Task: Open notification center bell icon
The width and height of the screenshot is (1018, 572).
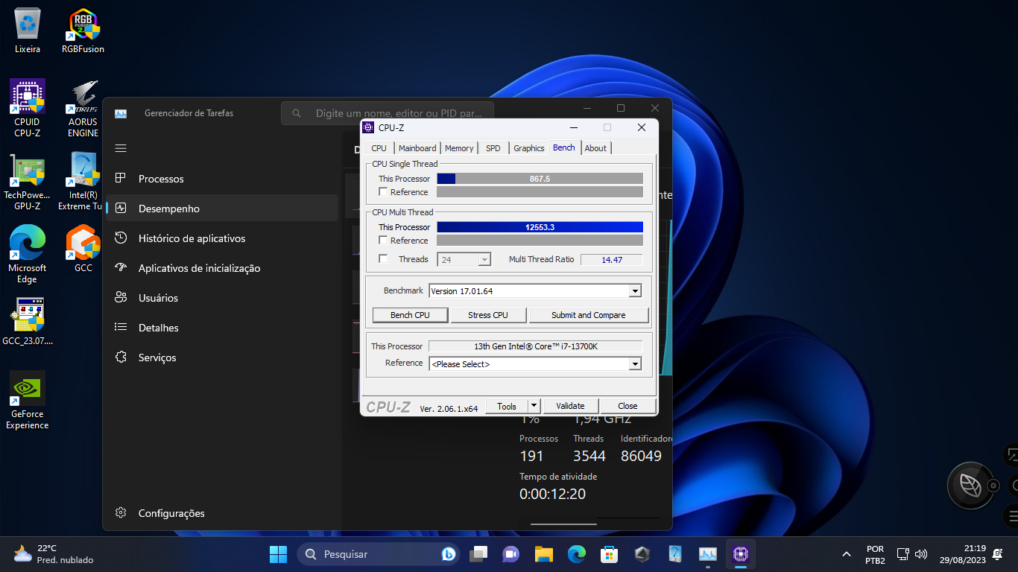Action: 997,554
